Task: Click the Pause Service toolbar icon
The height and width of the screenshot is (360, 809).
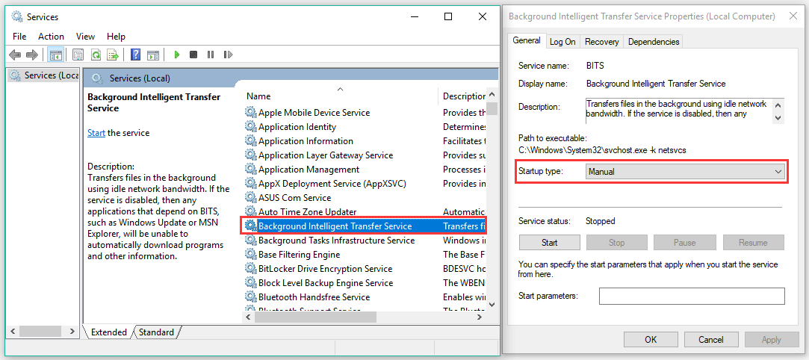Action: pyautogui.click(x=211, y=55)
